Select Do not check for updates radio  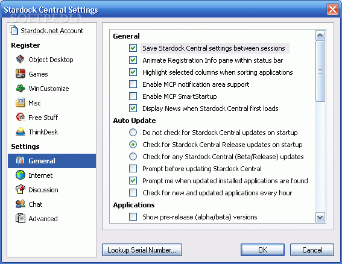(x=133, y=133)
